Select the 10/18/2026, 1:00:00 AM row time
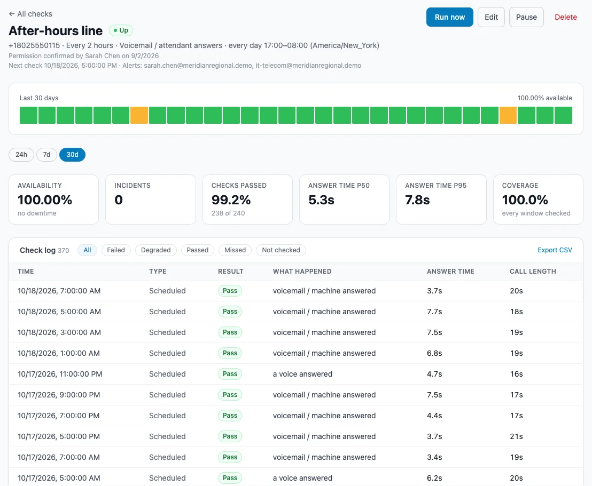 pyautogui.click(x=59, y=353)
